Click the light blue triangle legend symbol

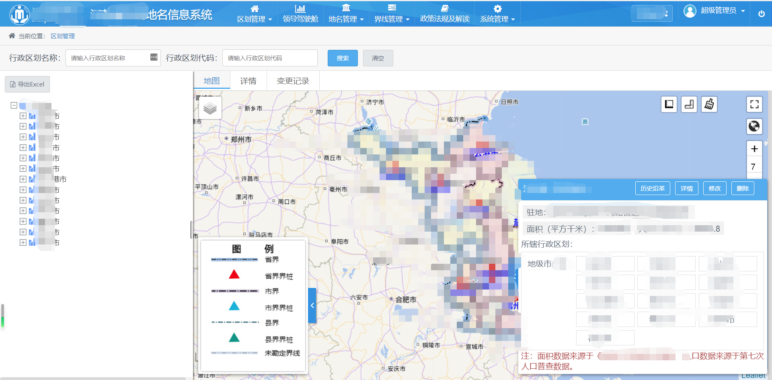(x=234, y=306)
